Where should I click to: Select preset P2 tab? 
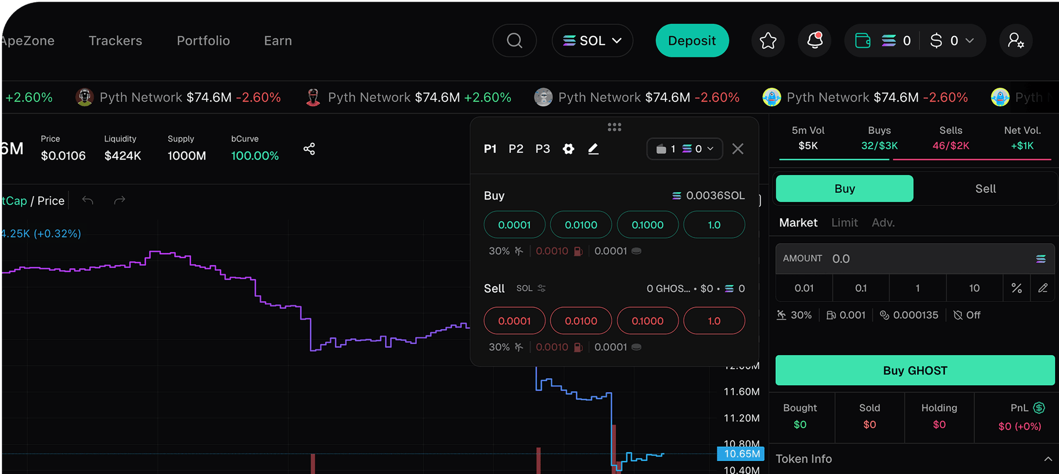(x=516, y=149)
